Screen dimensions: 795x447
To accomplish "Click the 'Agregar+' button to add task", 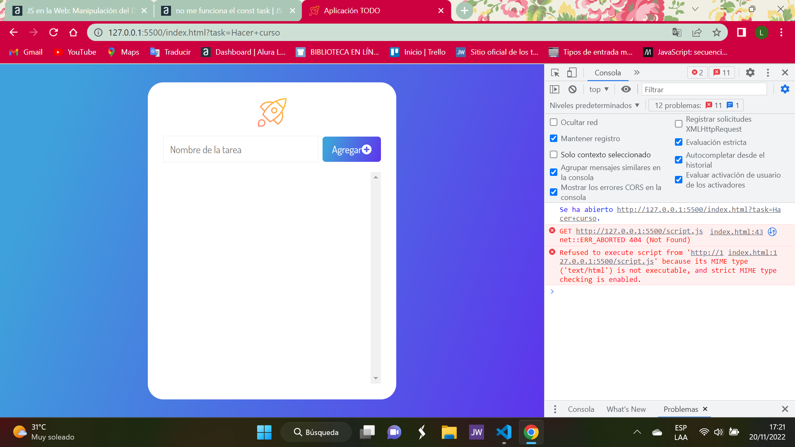I will pyautogui.click(x=352, y=149).
